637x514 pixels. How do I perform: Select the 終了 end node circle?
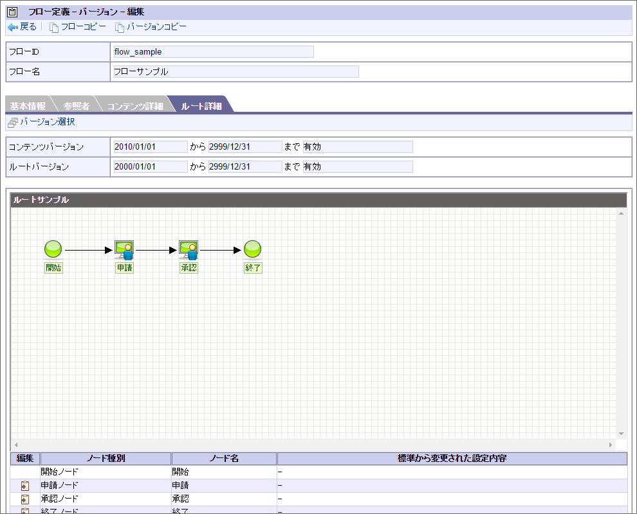point(253,249)
